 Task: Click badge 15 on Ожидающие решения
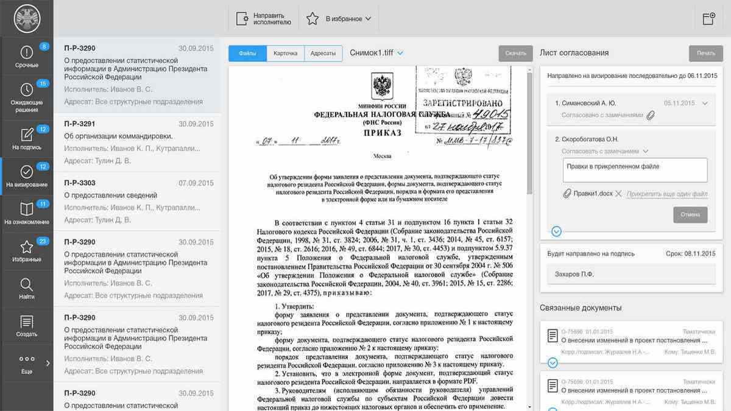[x=43, y=83]
